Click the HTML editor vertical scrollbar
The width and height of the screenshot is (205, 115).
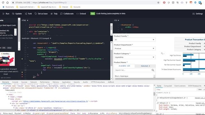(111, 28)
